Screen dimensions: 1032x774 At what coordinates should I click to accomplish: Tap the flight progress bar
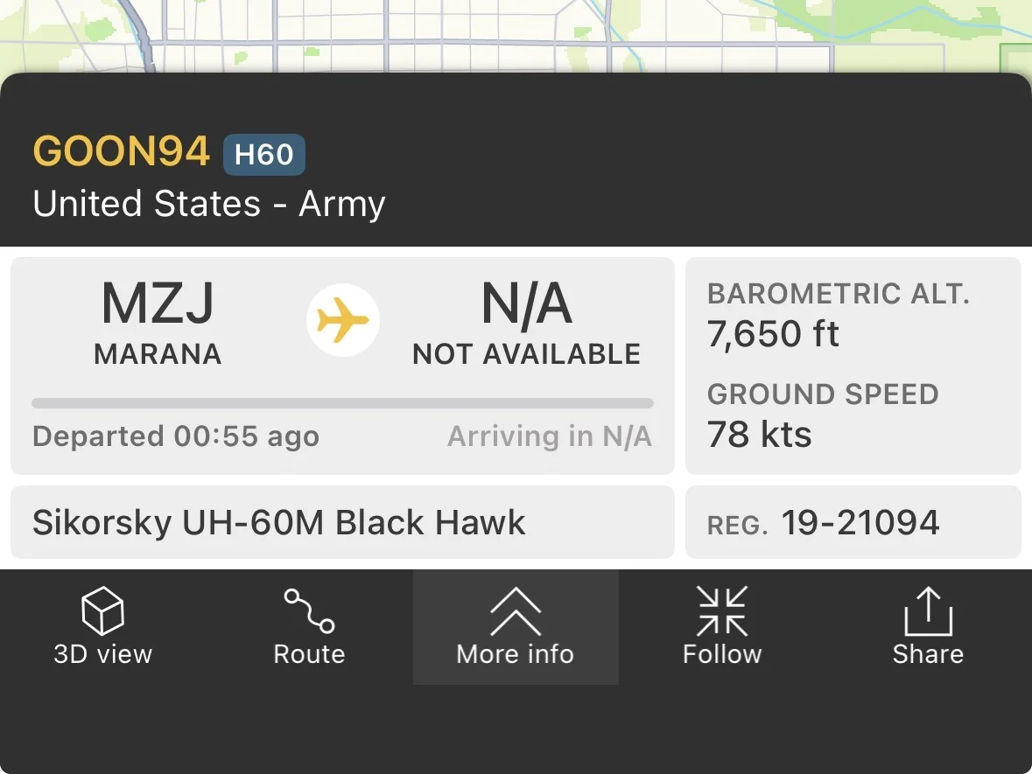coord(342,403)
